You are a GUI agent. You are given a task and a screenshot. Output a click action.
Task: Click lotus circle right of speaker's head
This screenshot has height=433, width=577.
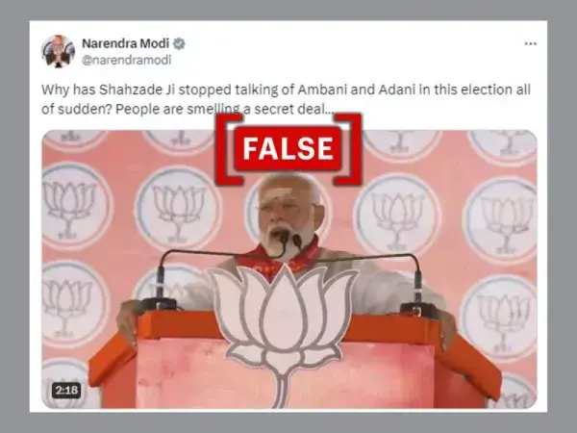[x=397, y=214]
